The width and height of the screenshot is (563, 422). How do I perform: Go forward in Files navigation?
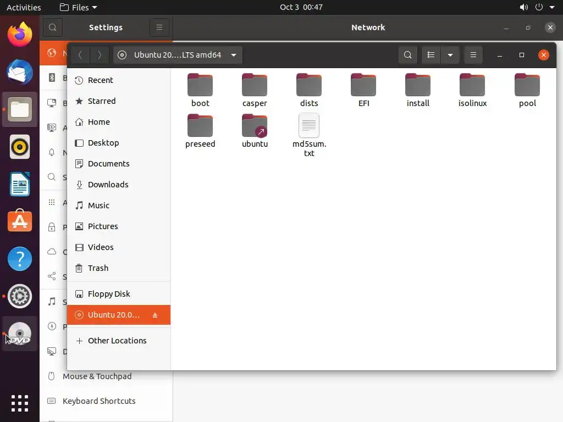tap(100, 55)
